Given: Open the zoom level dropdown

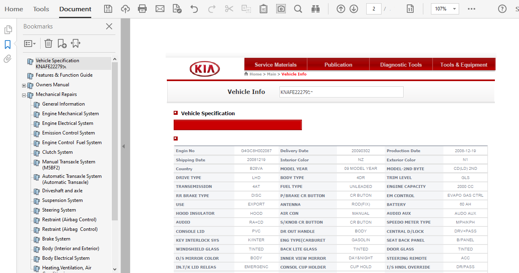Looking at the screenshot, I should pos(454,9).
